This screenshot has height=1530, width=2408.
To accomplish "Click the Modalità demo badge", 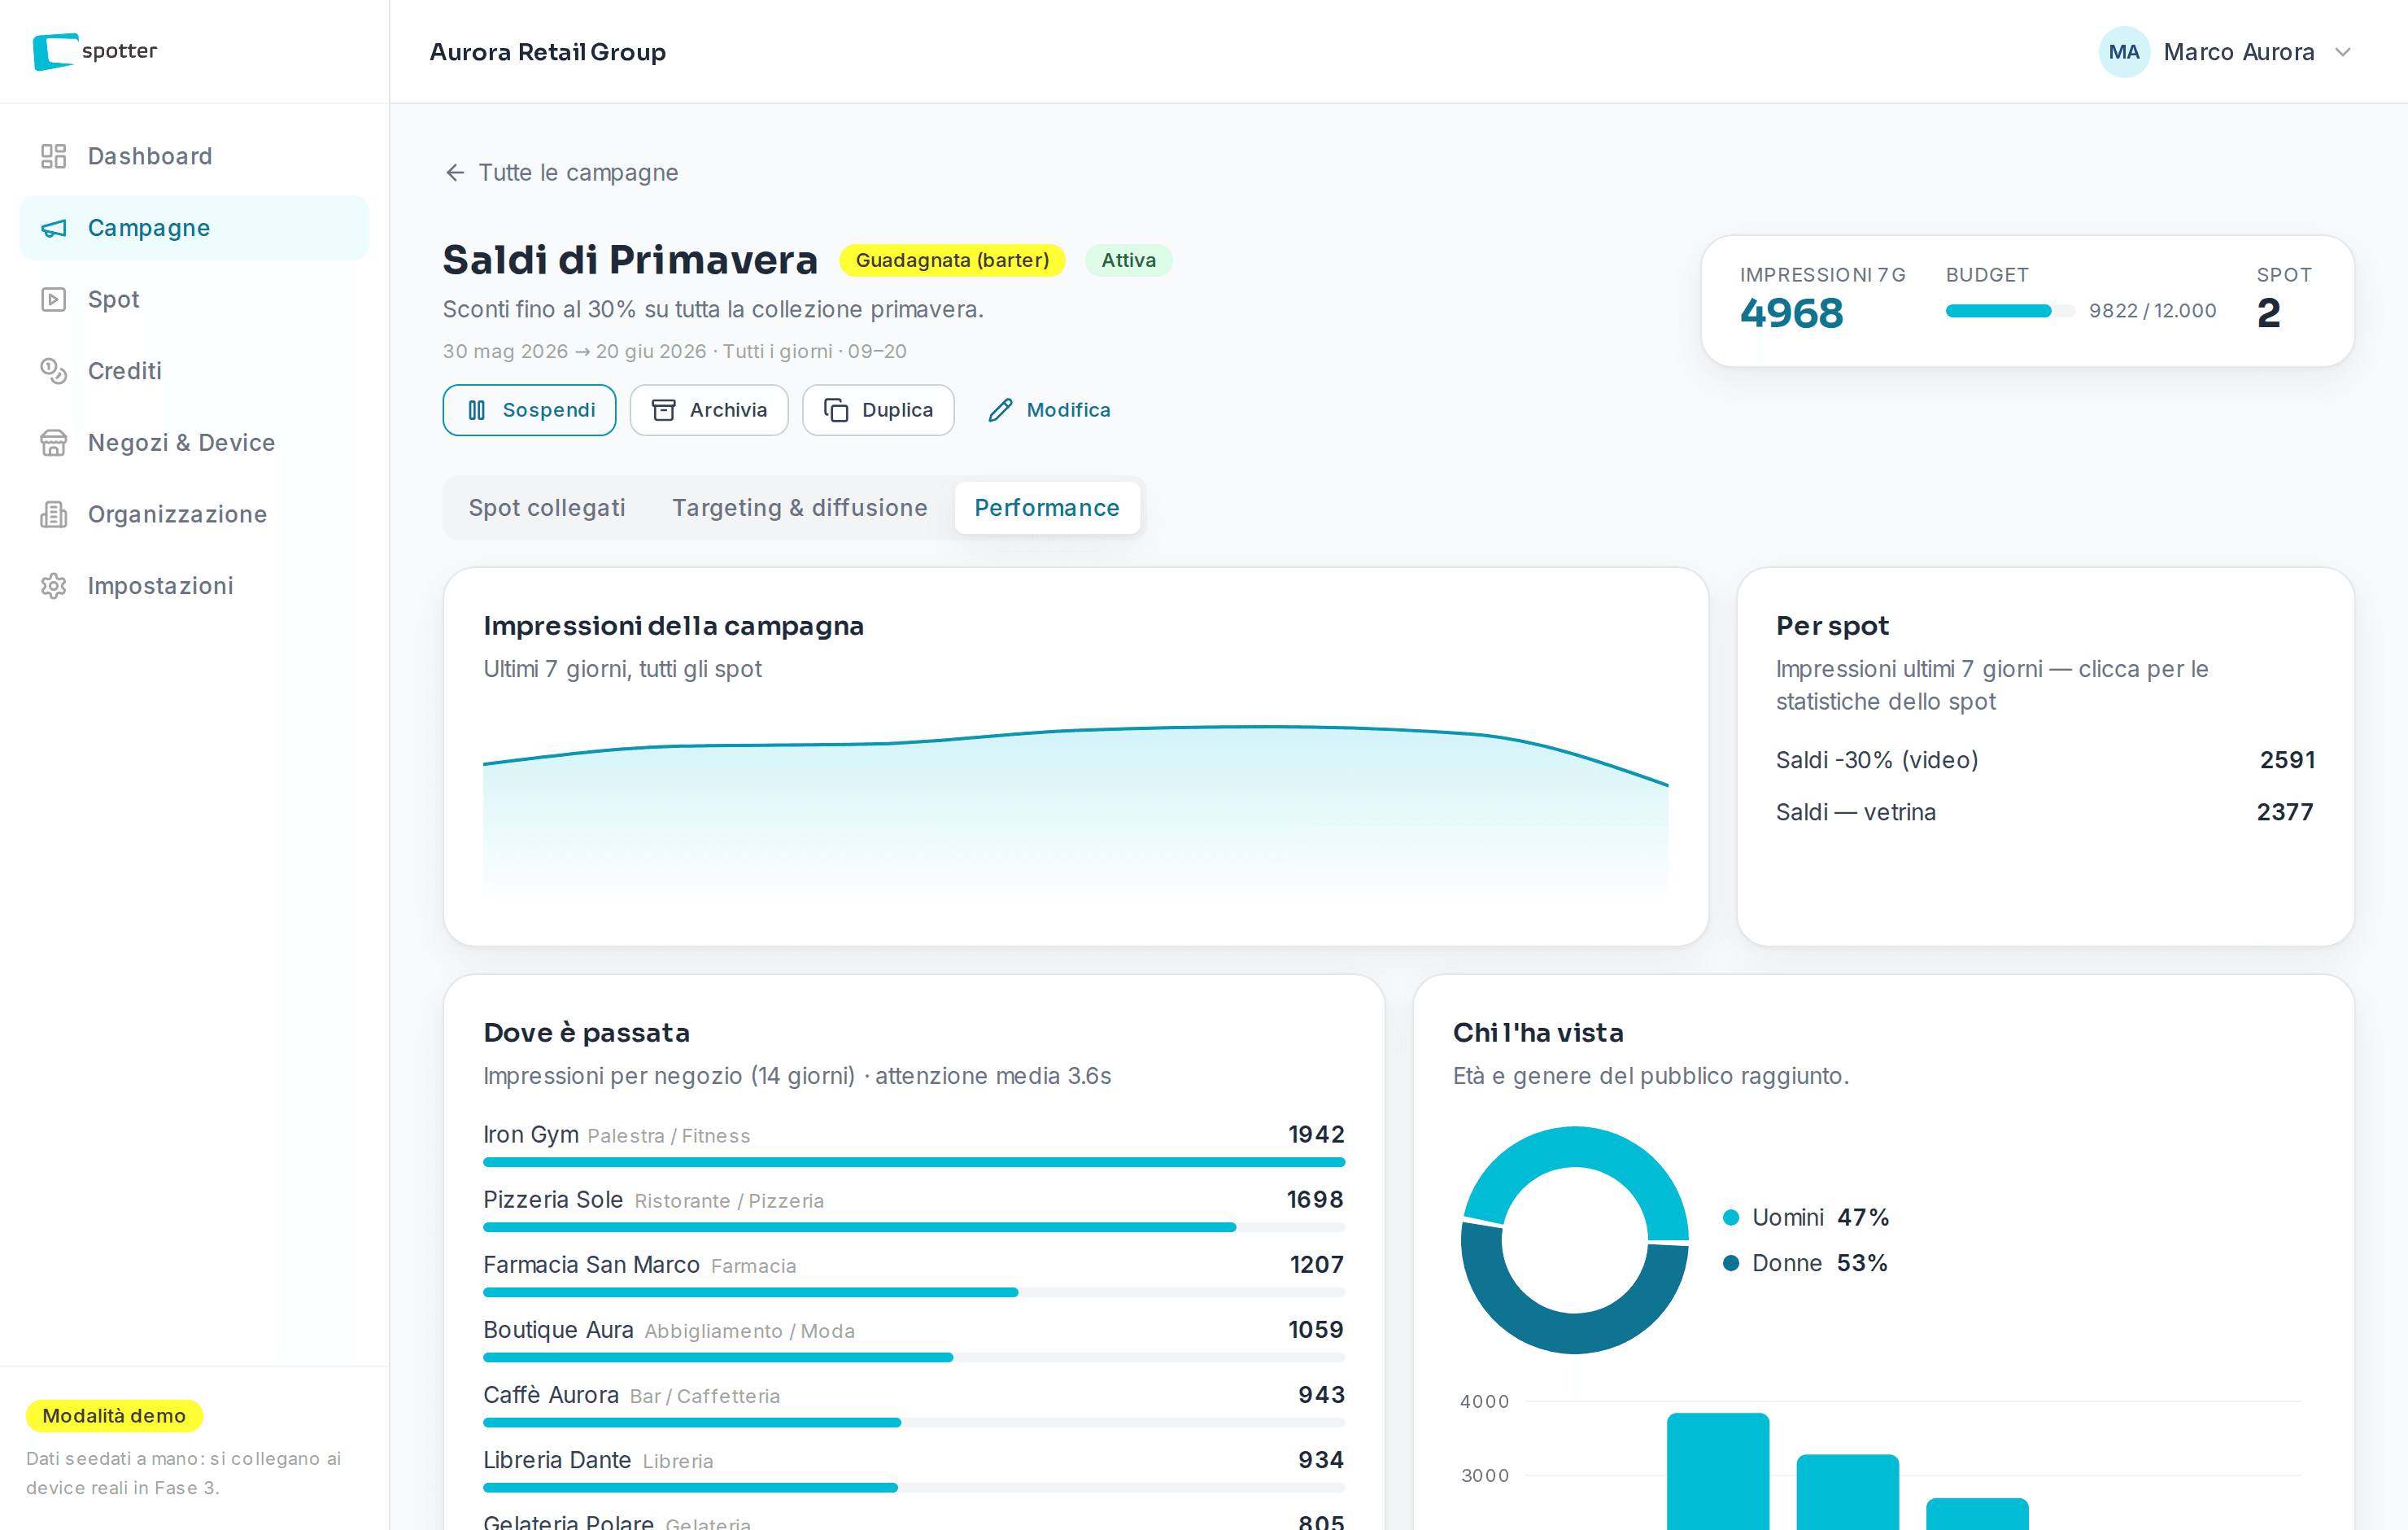I will [114, 1416].
